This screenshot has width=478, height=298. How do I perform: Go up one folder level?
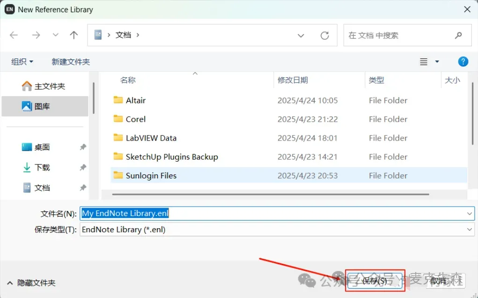tap(74, 35)
